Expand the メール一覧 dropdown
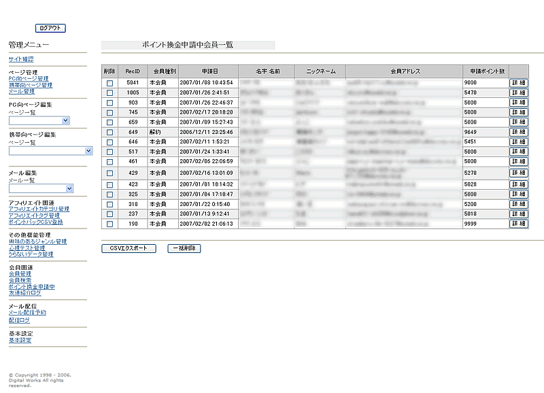Viewport: 544px width, 393px height. click(x=41, y=188)
